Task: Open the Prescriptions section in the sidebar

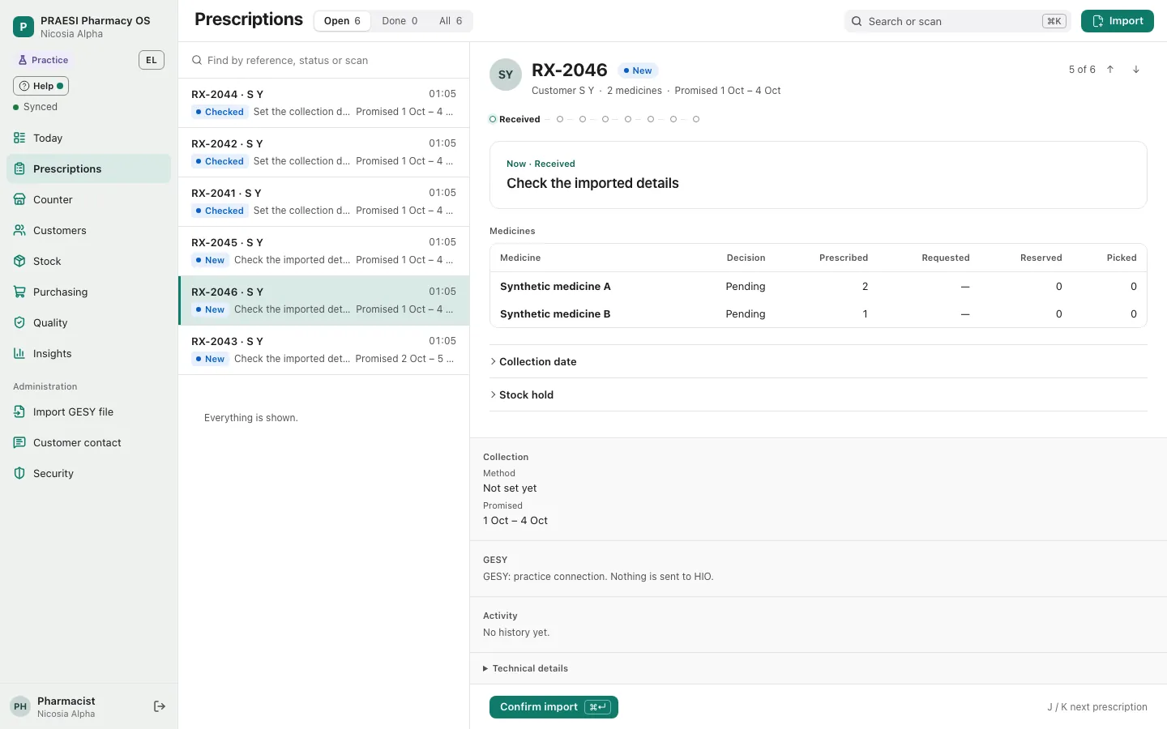Action: coord(89,168)
